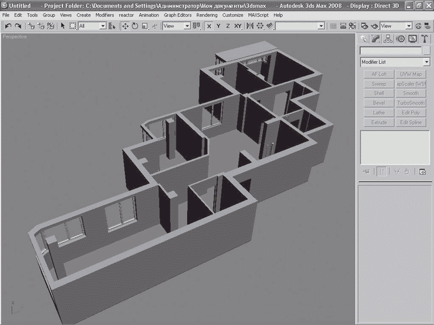Open the selection filter 'All' dropdown
The image size is (434, 325).
pyautogui.click(x=103, y=26)
